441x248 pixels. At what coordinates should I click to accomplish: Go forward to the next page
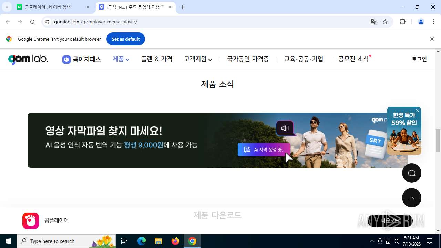(x=20, y=22)
